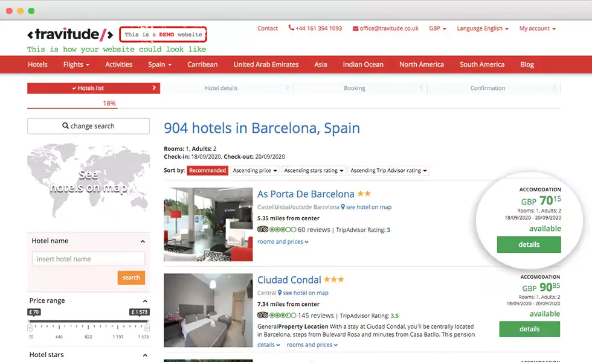
Task: Open the Carribean menu item
Action: pos(202,65)
